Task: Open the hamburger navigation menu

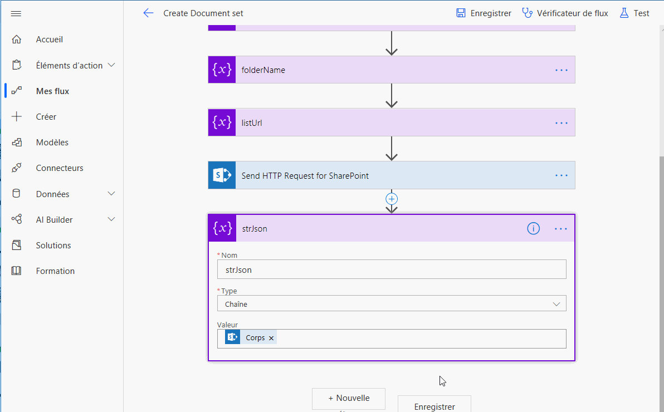Action: (x=16, y=13)
